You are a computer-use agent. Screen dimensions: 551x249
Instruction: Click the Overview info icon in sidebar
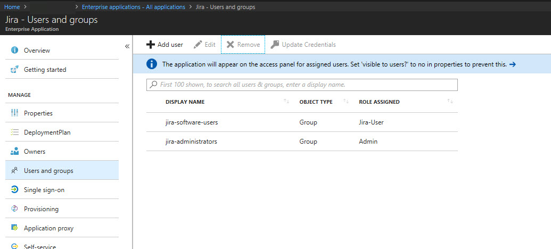click(14, 50)
